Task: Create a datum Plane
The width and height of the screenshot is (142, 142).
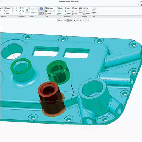Action: click(x=75, y=8)
